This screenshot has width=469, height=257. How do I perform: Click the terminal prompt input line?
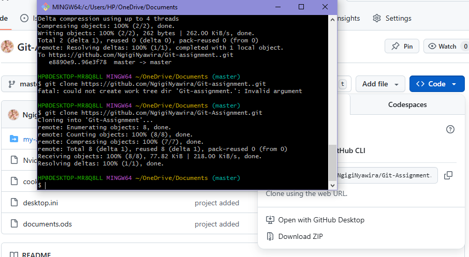[182, 185]
